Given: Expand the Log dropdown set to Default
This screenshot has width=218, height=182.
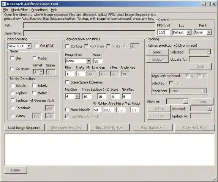Looking at the screenshot, I should coord(182,33).
